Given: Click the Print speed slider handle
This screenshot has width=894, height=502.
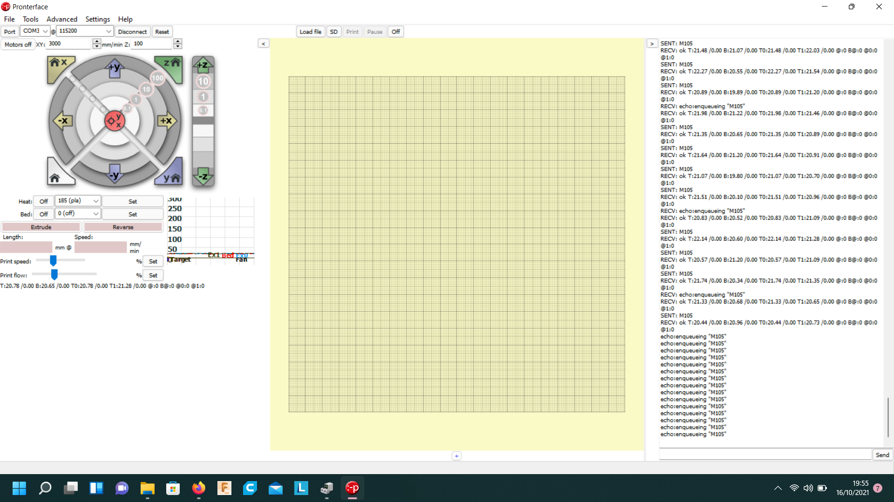Looking at the screenshot, I should pos(53,261).
